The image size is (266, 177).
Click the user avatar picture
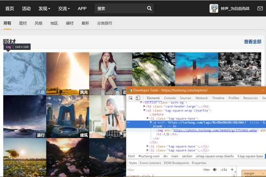[x=214, y=8]
